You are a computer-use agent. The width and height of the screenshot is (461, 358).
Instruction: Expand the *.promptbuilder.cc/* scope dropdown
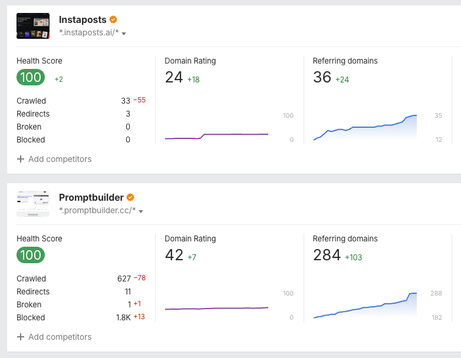(141, 211)
